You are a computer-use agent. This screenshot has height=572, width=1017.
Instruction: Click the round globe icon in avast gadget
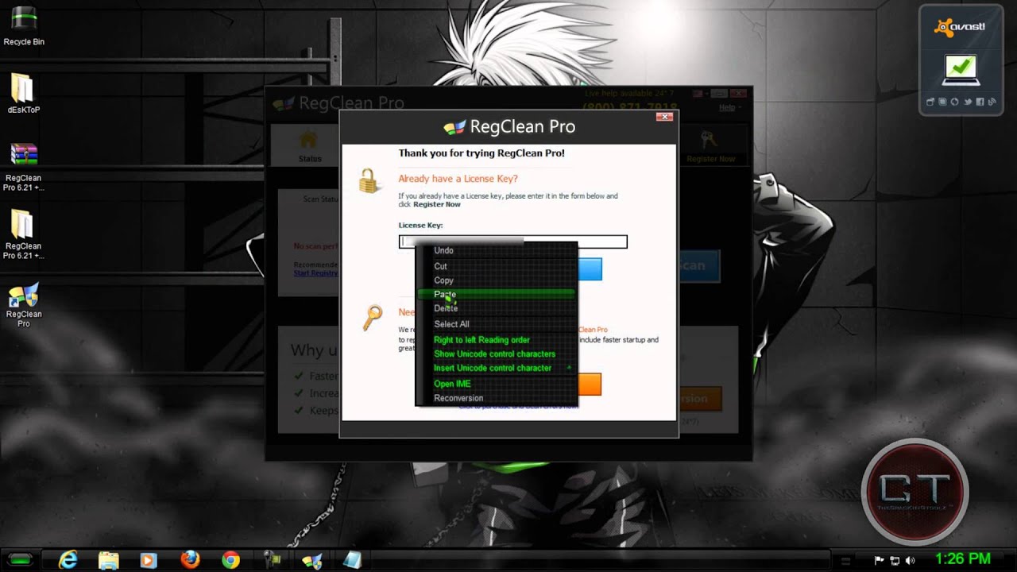coord(955,102)
